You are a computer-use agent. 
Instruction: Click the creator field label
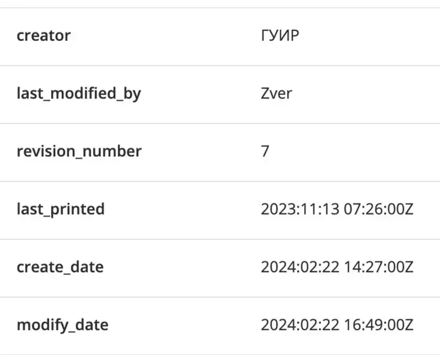click(43, 36)
